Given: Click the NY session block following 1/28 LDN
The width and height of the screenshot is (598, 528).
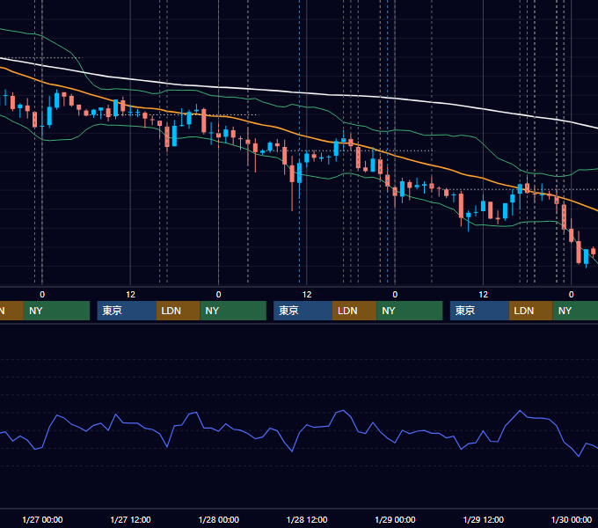Looking at the screenshot, I should 410,311.
